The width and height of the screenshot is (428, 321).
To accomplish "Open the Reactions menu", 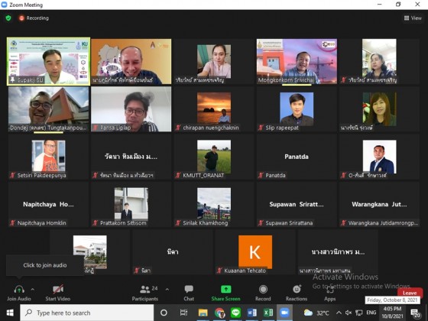I will click(297, 293).
